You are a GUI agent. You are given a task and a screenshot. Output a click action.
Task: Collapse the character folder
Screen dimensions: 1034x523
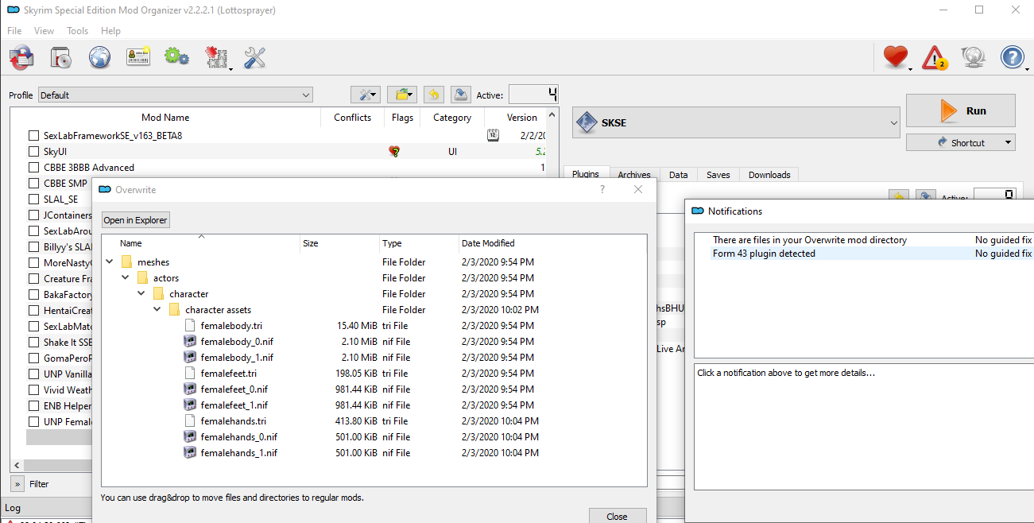141,293
